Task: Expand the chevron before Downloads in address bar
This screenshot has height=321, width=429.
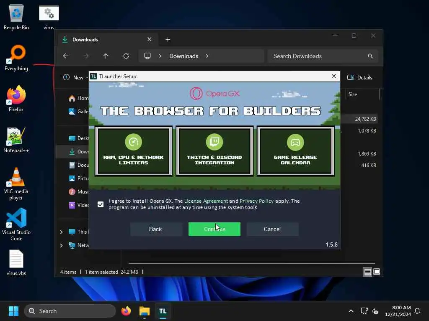Action: click(x=160, y=56)
